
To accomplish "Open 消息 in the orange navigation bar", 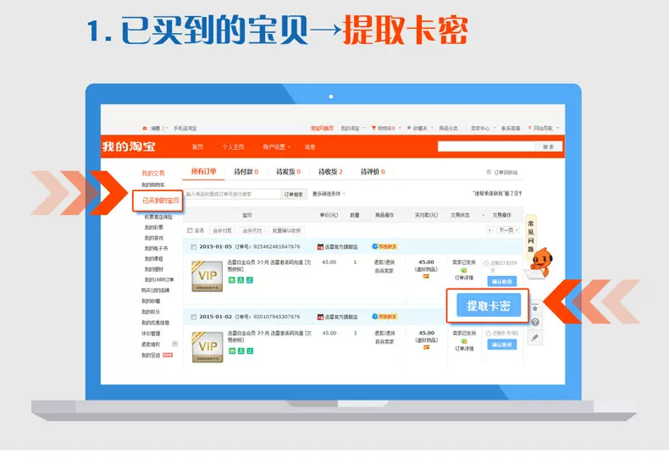I will (x=310, y=146).
